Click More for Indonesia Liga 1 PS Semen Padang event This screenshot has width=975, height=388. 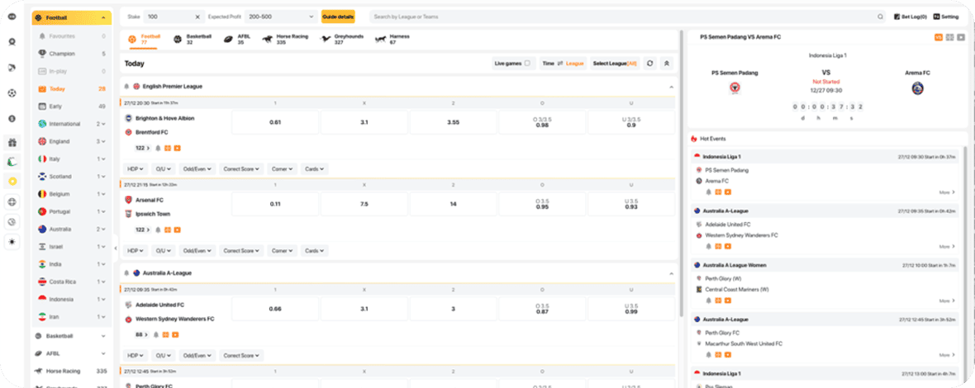click(947, 192)
